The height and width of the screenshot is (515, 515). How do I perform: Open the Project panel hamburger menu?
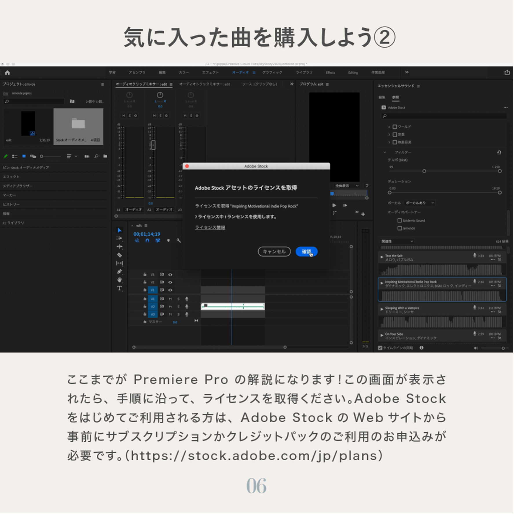point(103,85)
